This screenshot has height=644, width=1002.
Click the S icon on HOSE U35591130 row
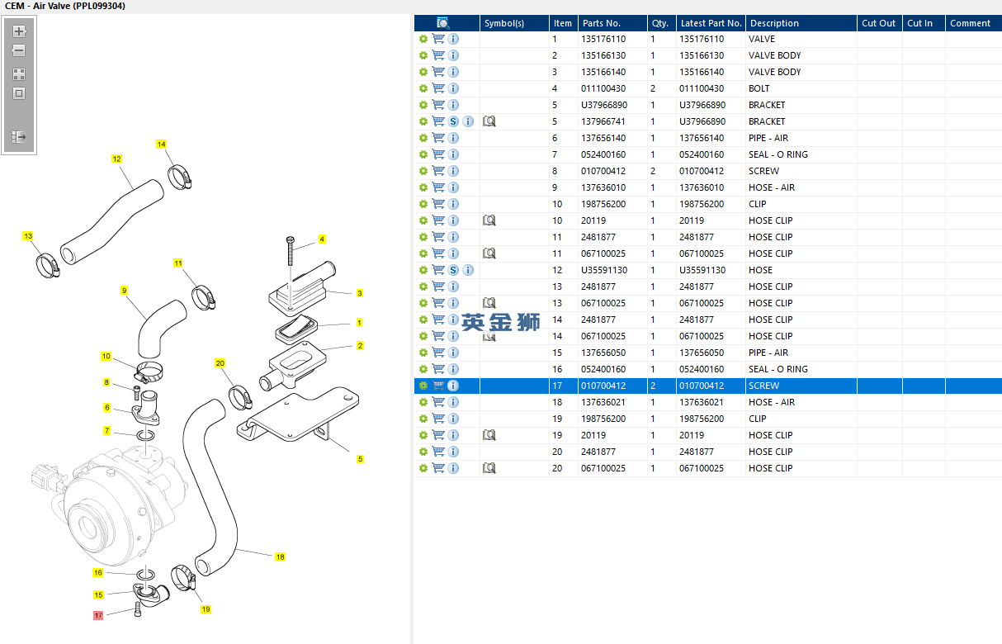(x=453, y=270)
